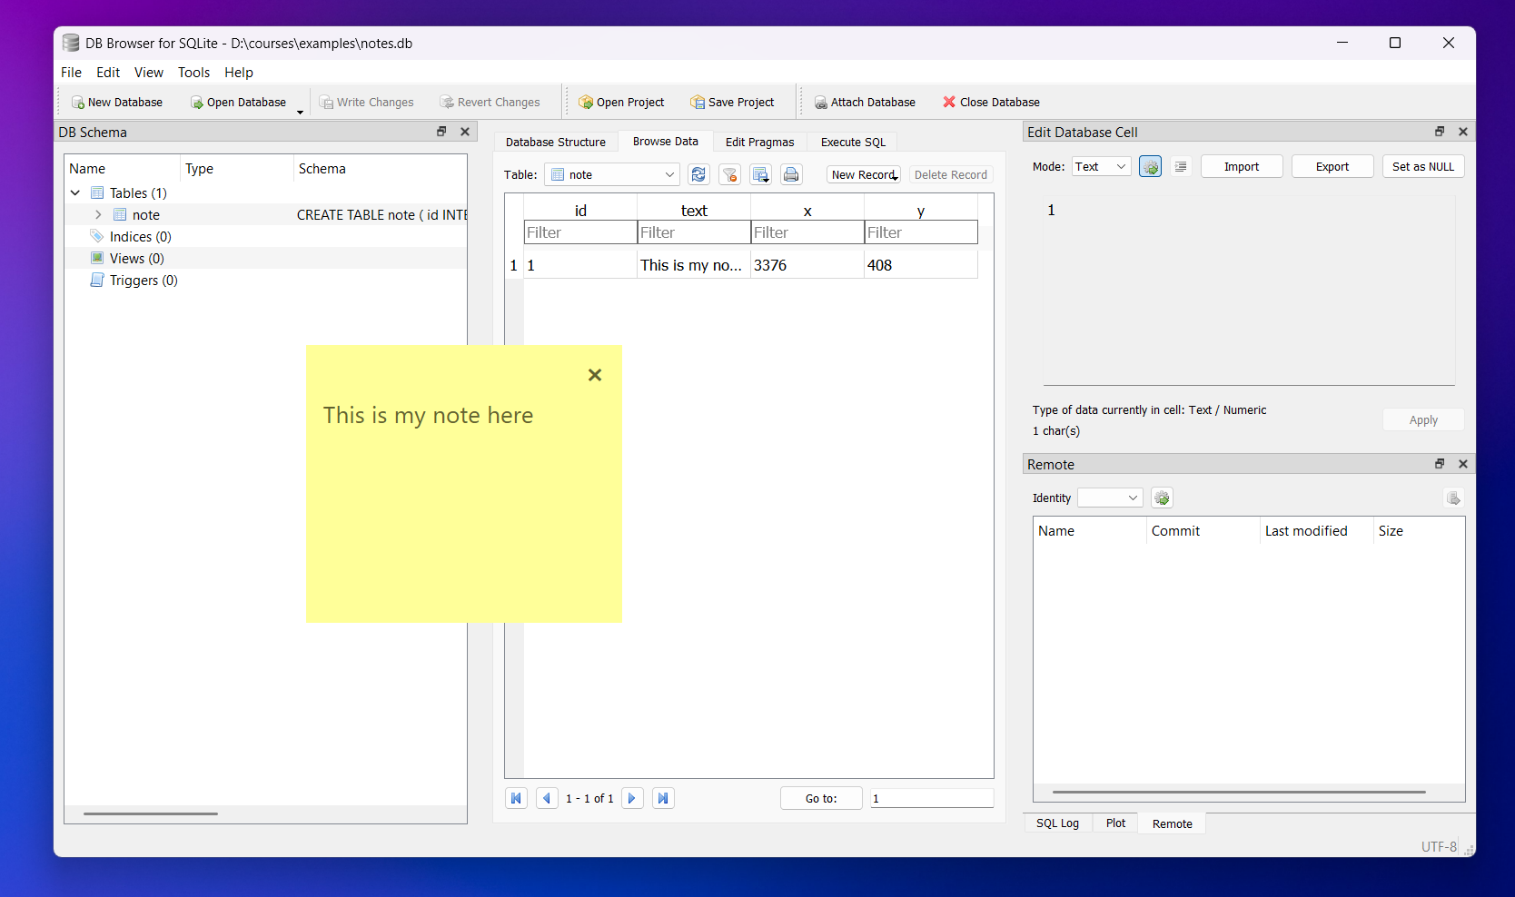
Task: Close the yellow sticky note
Action: [595, 375]
